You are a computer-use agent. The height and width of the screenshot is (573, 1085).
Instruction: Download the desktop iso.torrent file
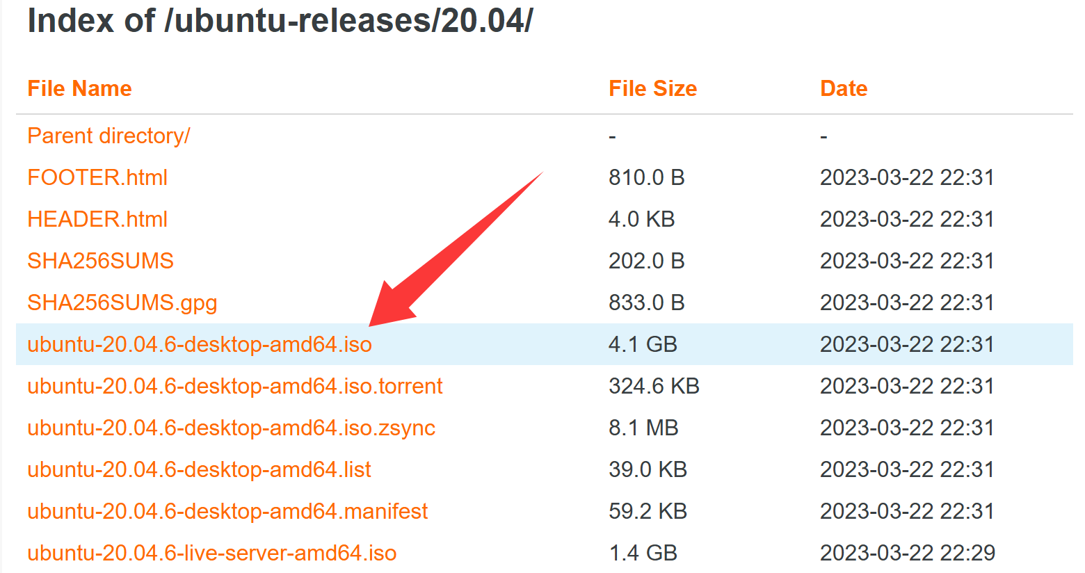(235, 386)
